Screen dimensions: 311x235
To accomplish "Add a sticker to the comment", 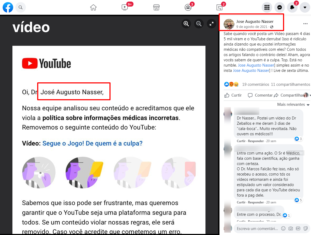I will [305, 228].
